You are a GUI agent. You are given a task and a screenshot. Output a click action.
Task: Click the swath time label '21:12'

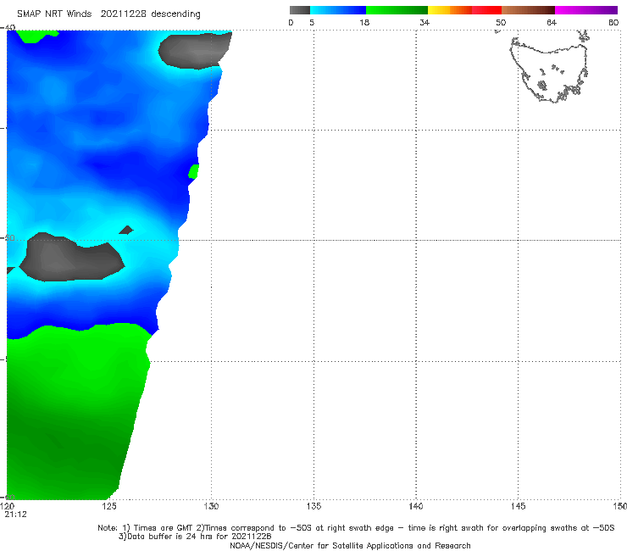(x=15, y=515)
